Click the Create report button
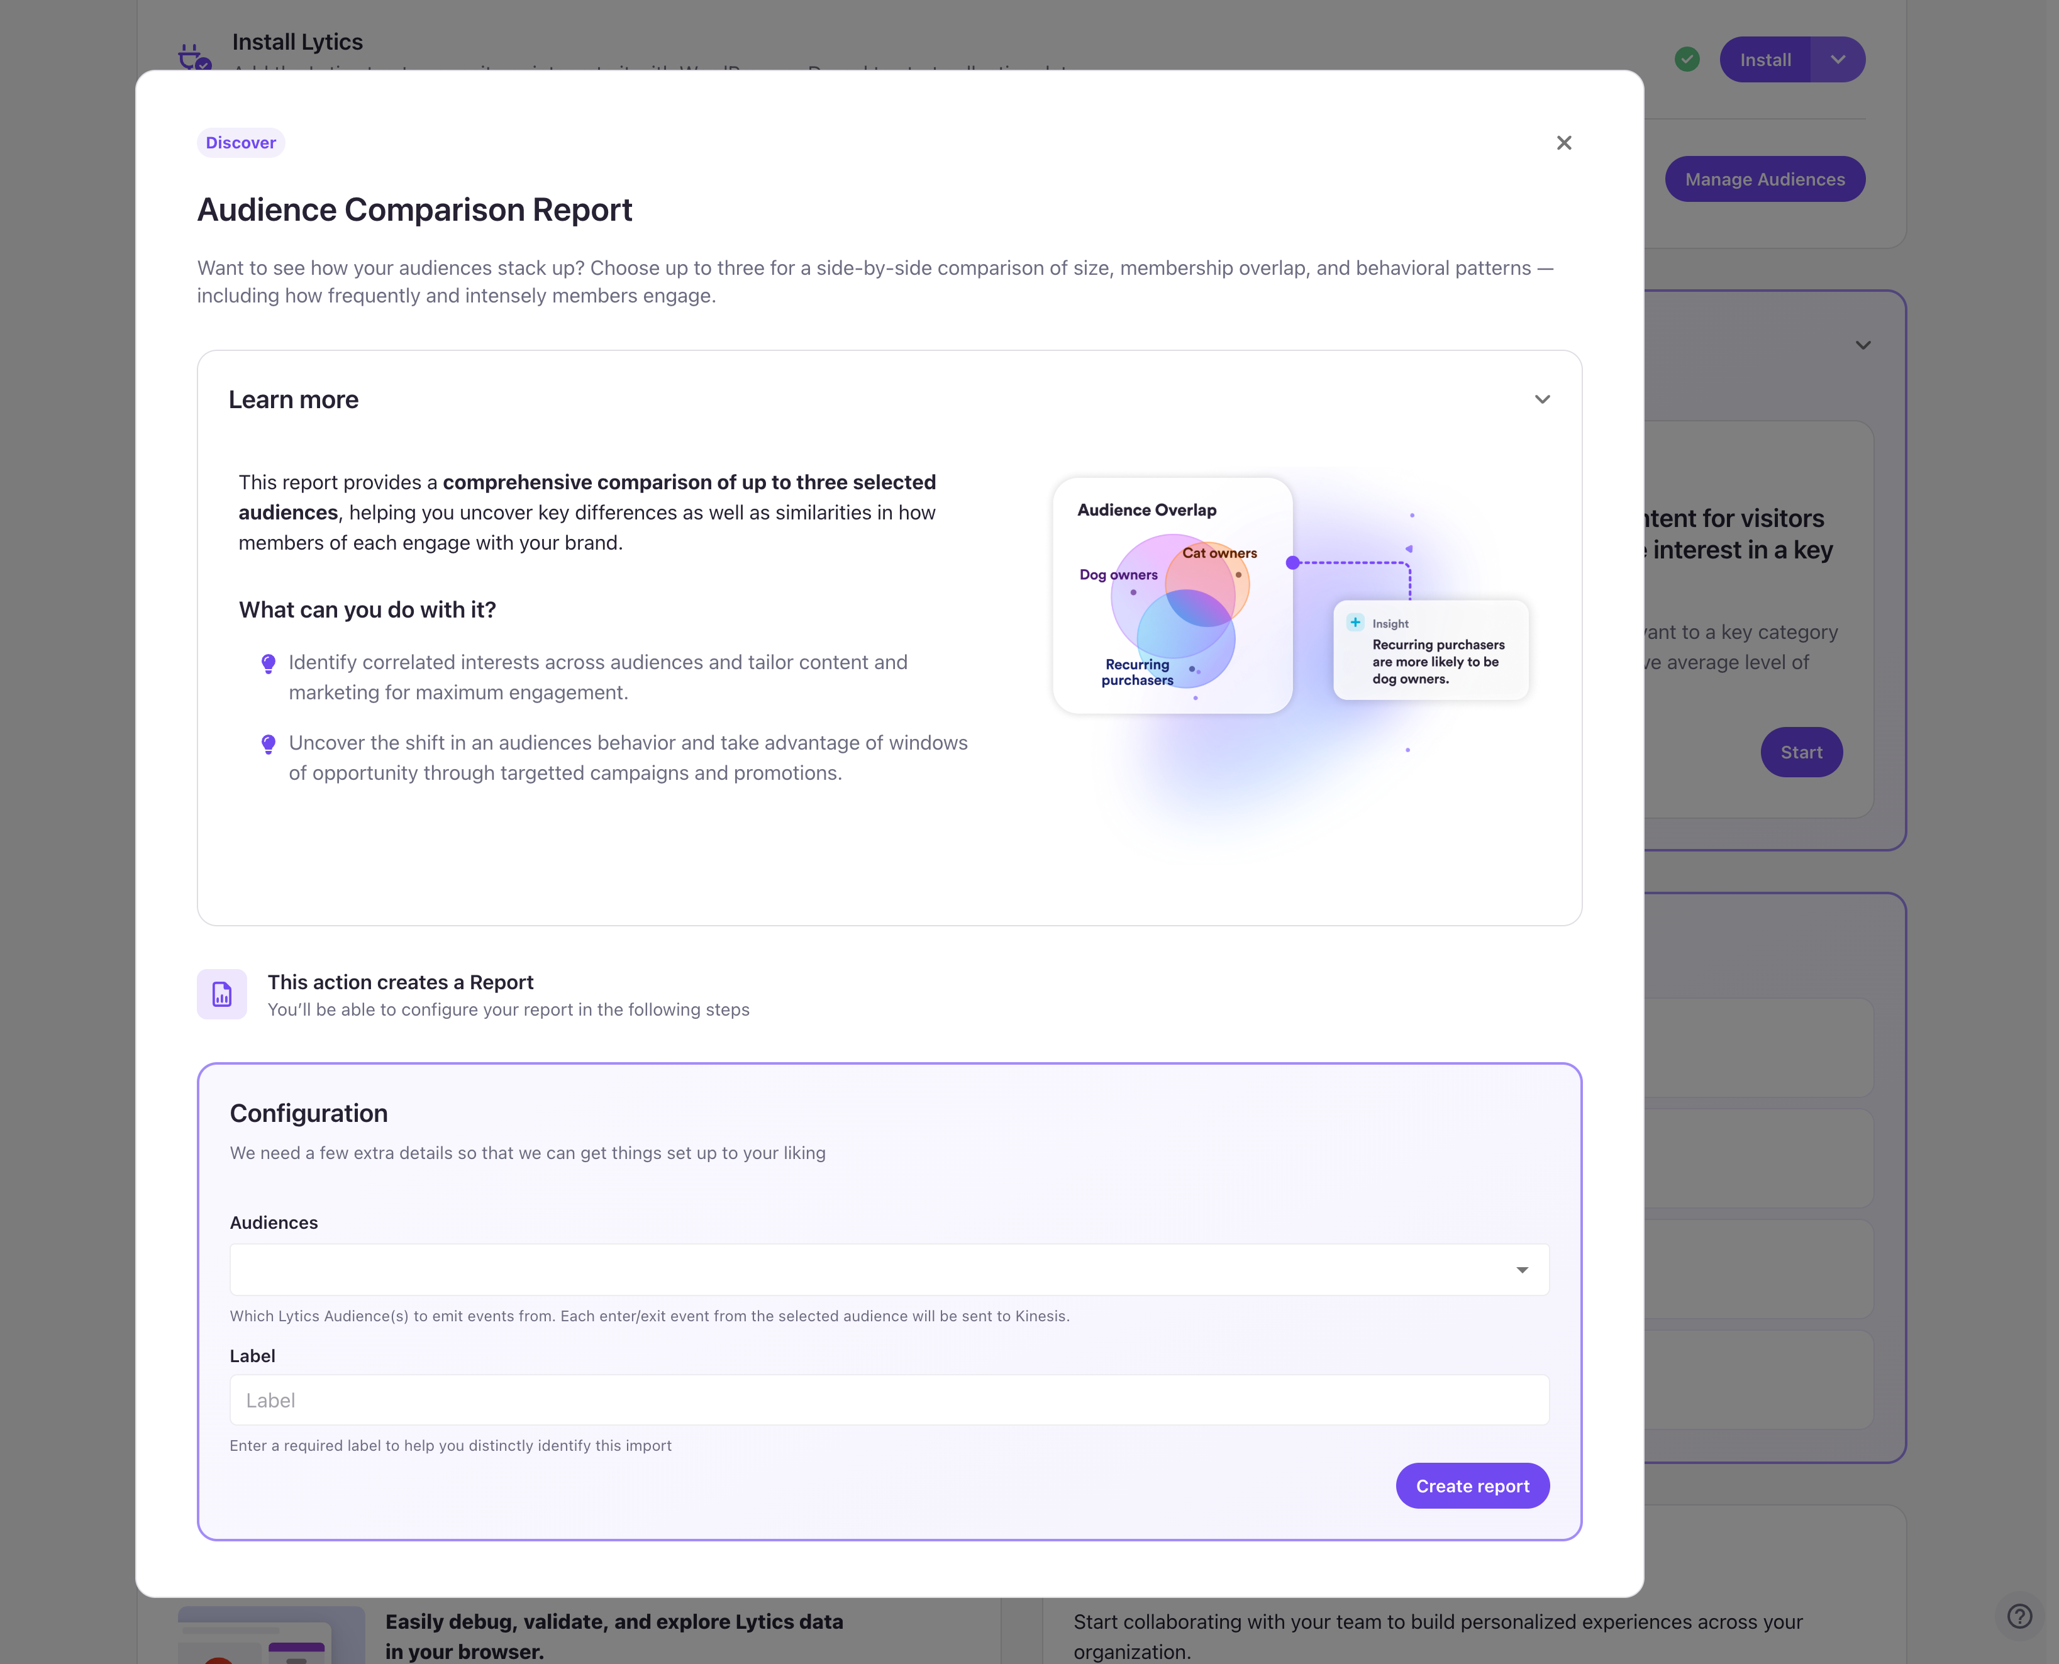 coord(1472,1485)
